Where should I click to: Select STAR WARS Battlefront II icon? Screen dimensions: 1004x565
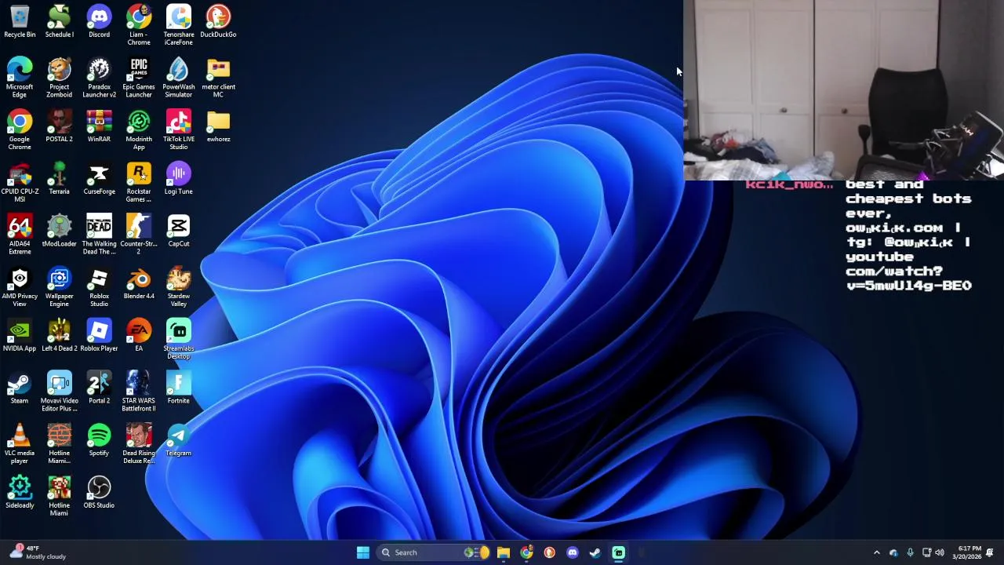139,392
